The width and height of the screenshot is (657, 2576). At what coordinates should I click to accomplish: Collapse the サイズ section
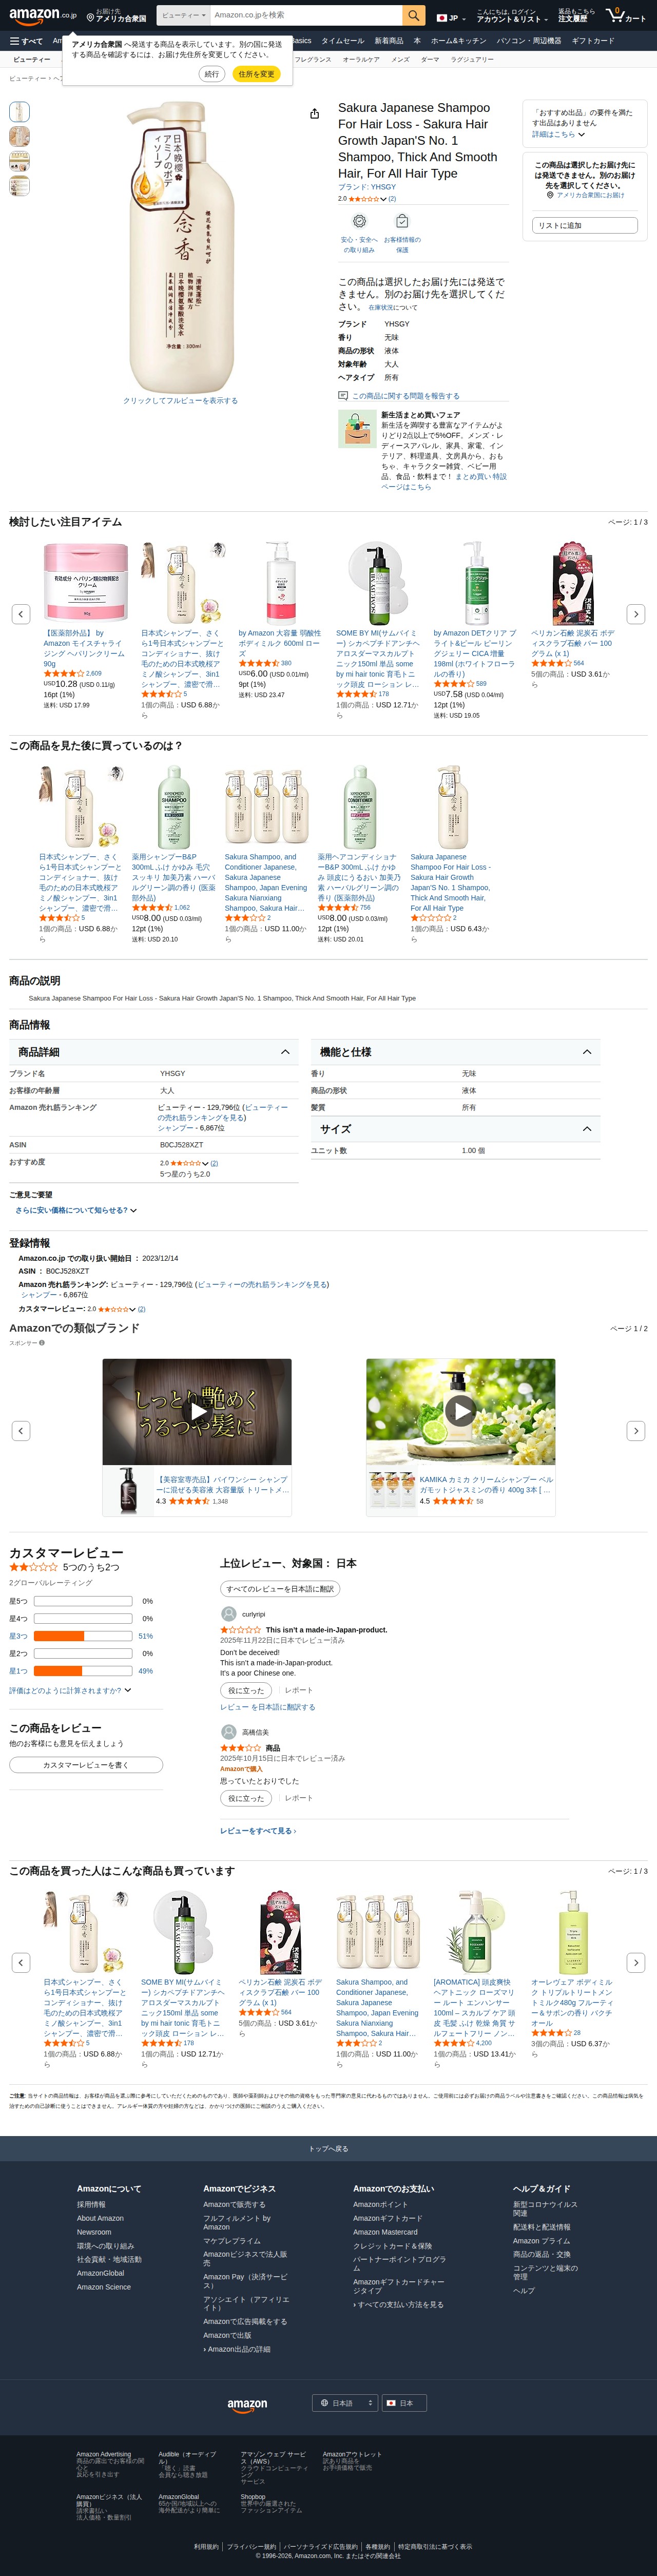587,1129
